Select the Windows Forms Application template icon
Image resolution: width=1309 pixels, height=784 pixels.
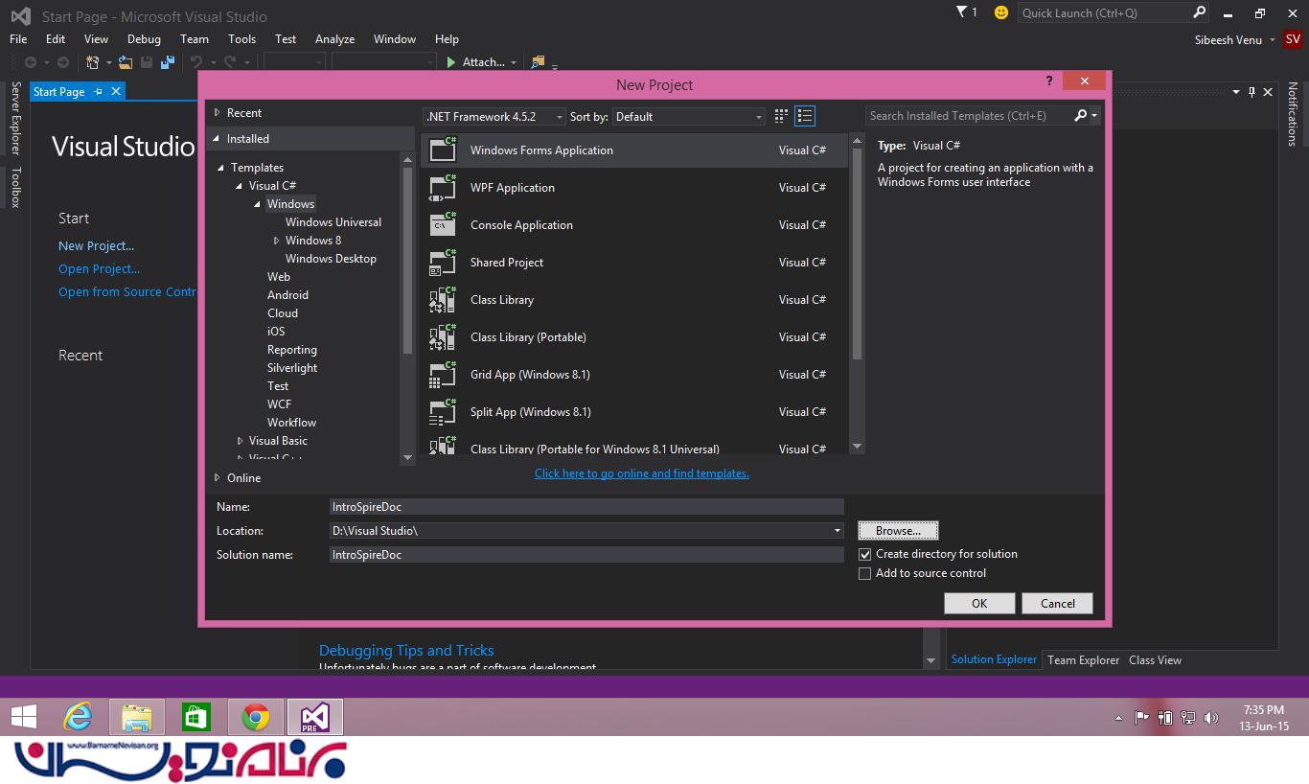[x=443, y=150]
